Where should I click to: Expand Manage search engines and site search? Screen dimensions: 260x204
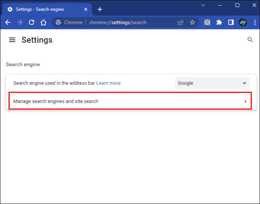(130, 101)
